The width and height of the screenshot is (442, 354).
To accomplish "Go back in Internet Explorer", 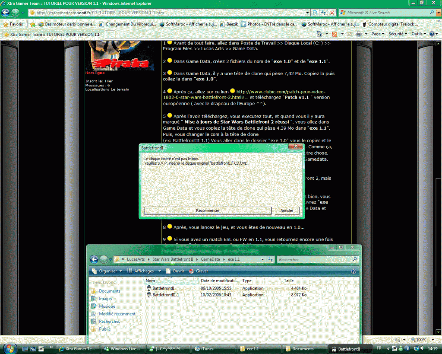I will coord(5,13).
